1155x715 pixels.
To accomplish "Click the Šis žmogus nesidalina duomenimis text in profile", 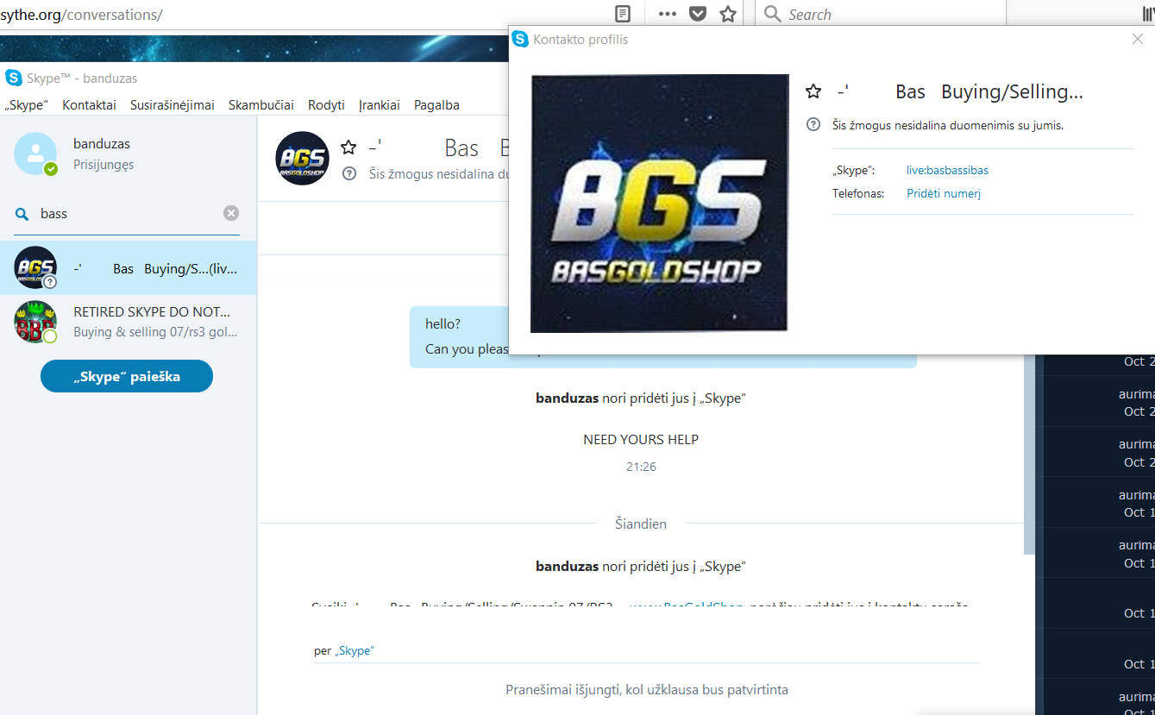I will pos(948,125).
